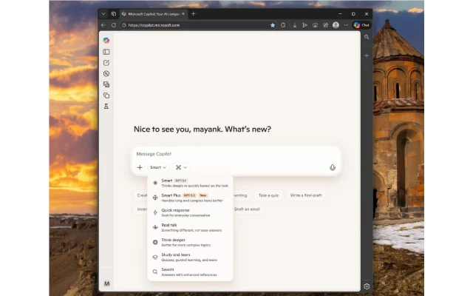Expand the tools dropdown next to Smart

click(181, 167)
